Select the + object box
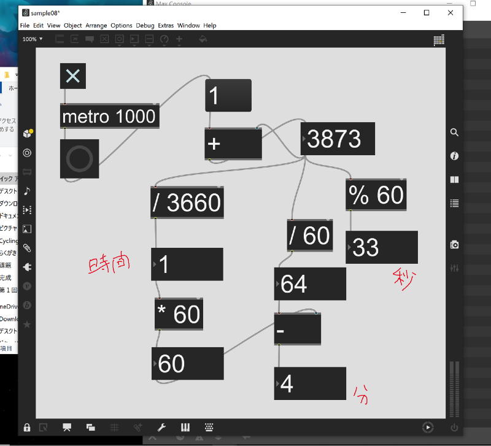 coord(233,144)
